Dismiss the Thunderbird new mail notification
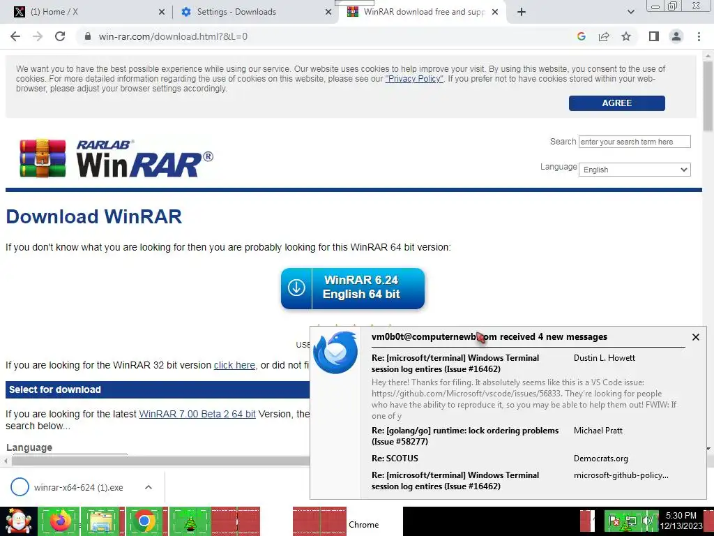The height and width of the screenshot is (536, 714). [x=695, y=337]
